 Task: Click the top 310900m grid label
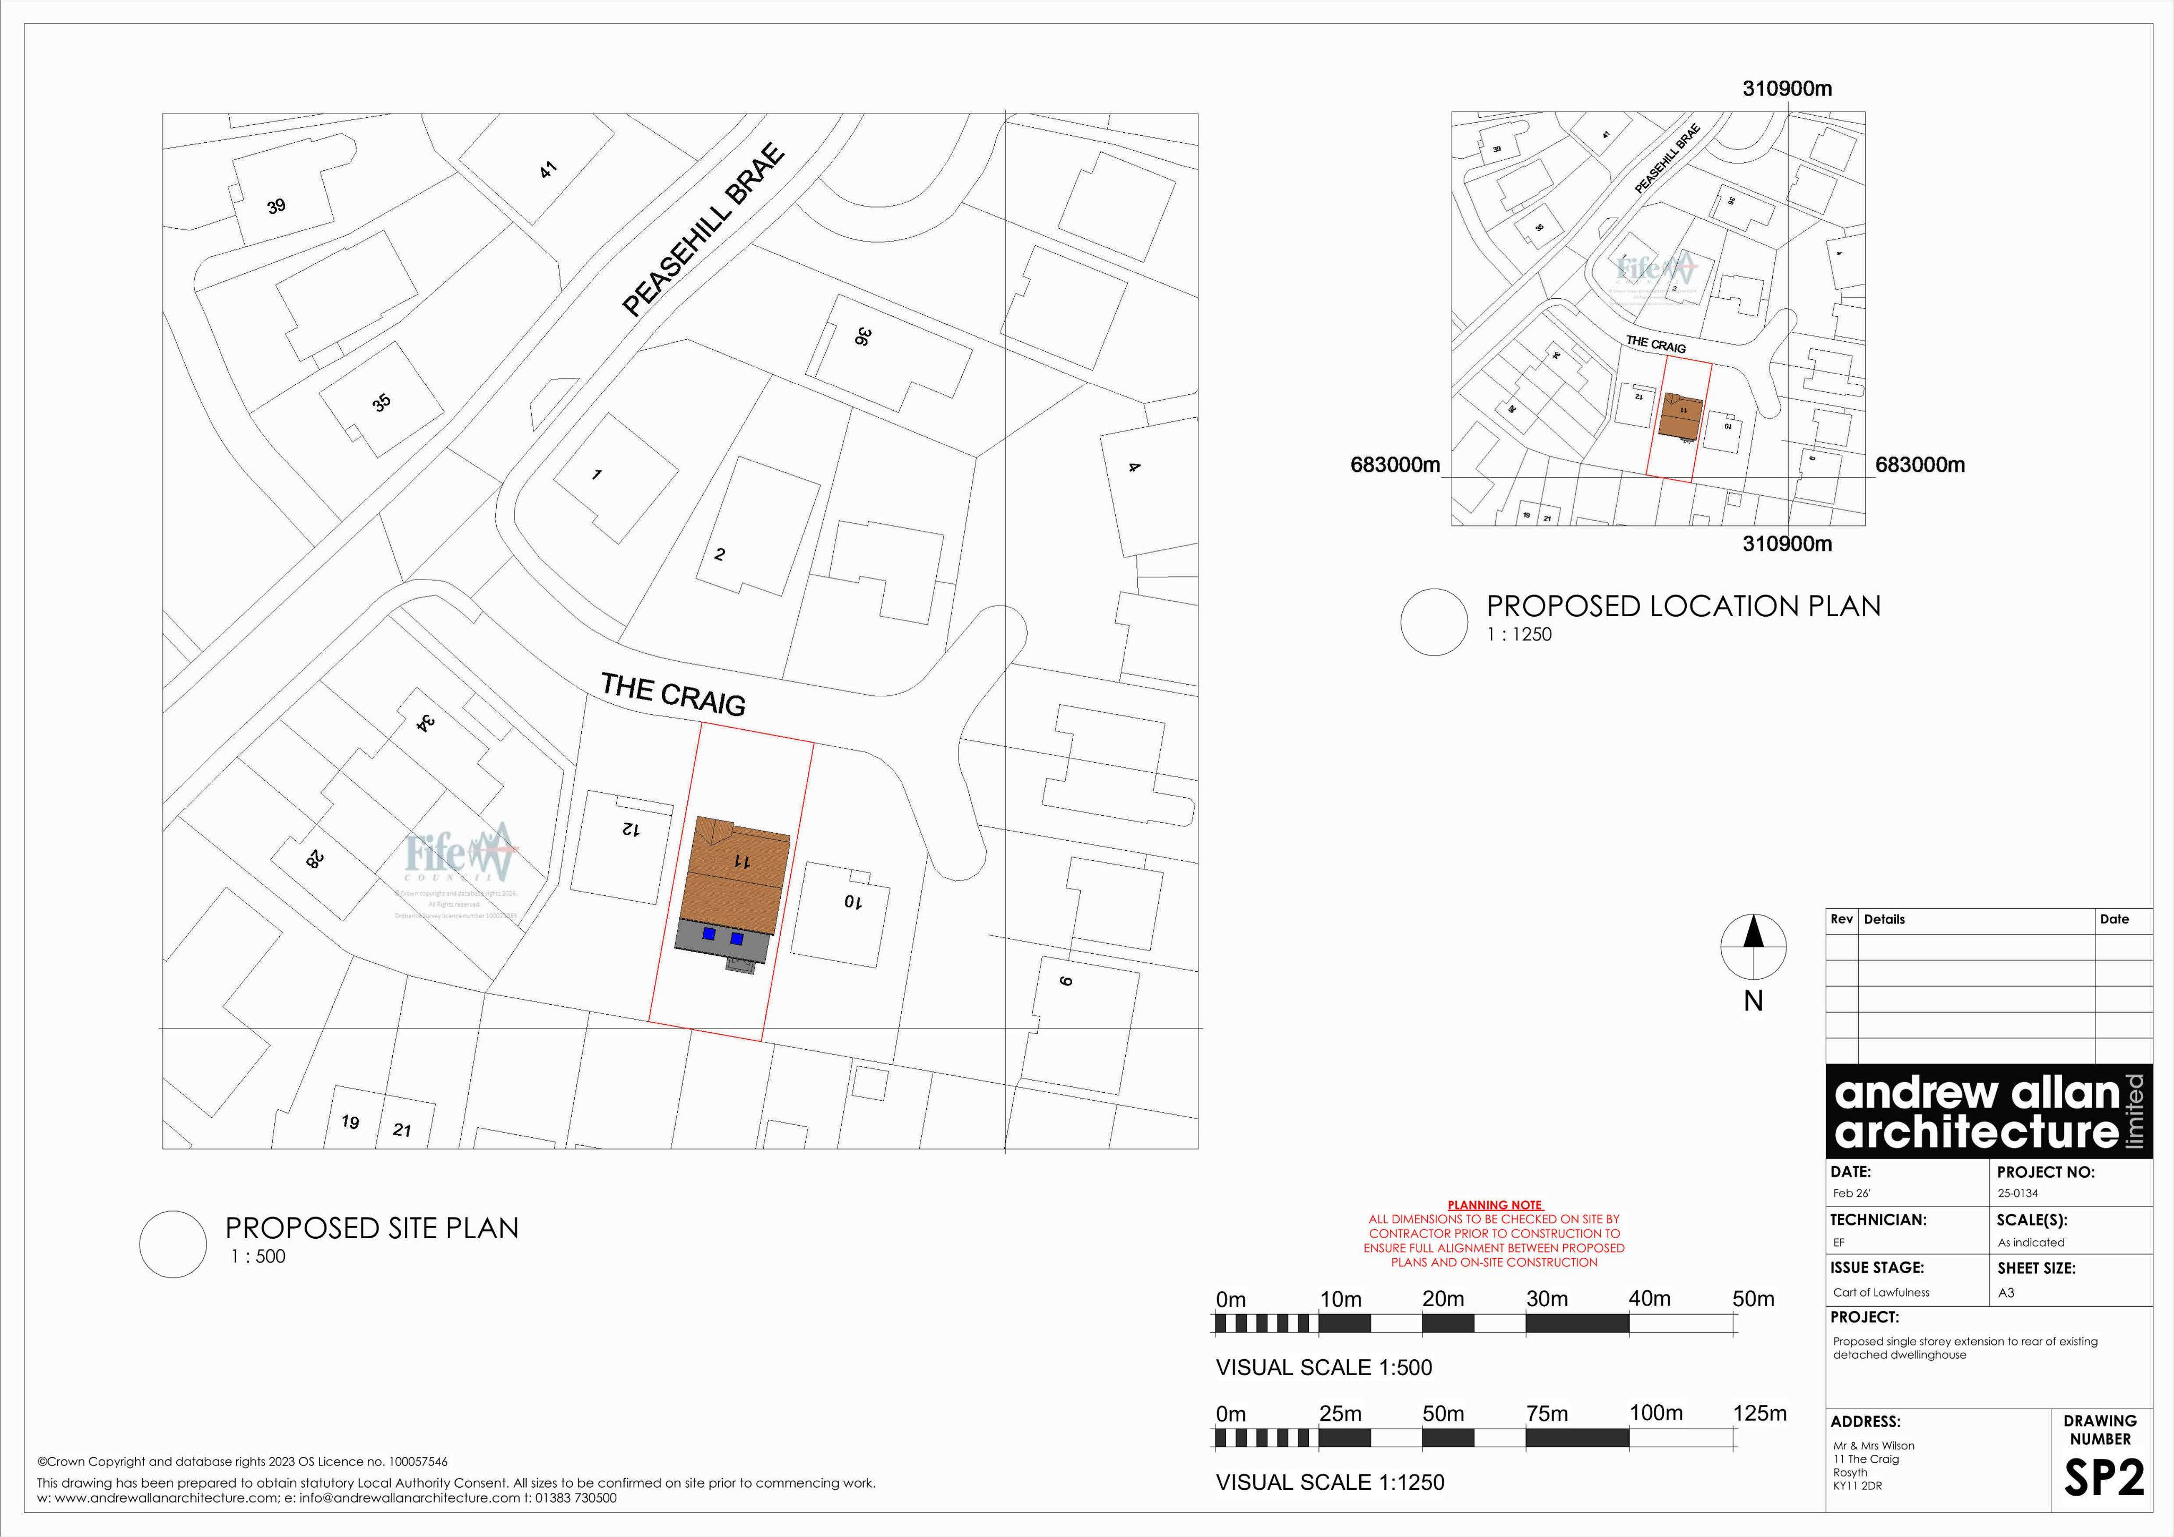[x=1787, y=89]
